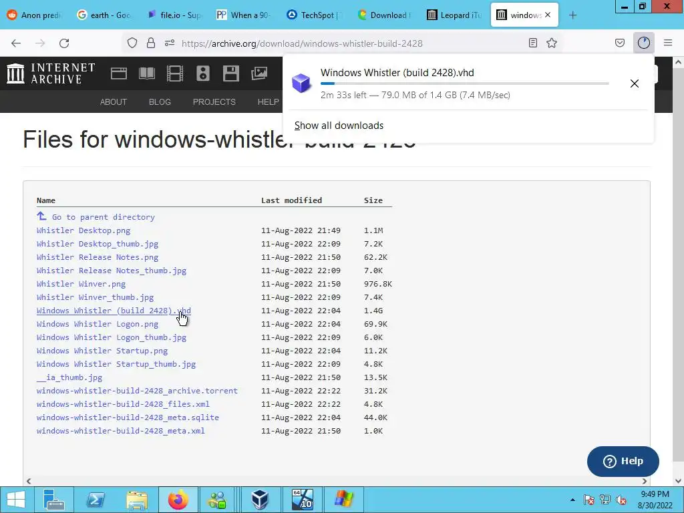684x513 pixels.
Task: Open Internet Archive video film icon
Action: coord(175,73)
